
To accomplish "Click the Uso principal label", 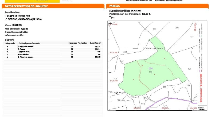I will 12,29.
